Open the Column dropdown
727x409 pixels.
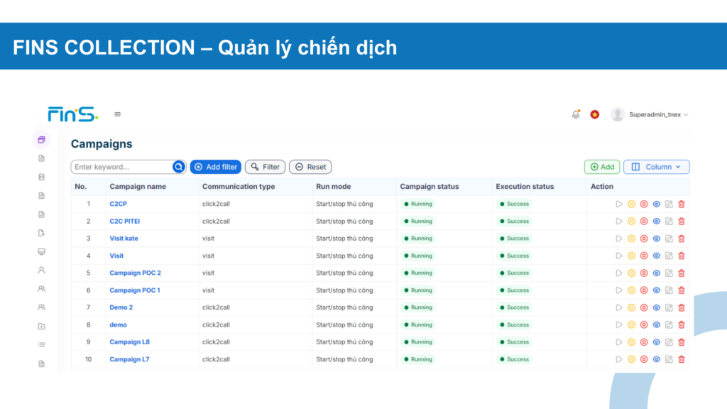tap(657, 167)
